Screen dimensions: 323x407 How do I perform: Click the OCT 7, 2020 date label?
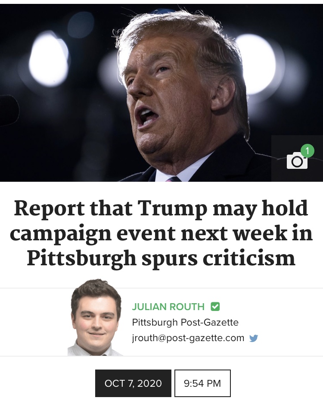133,383
